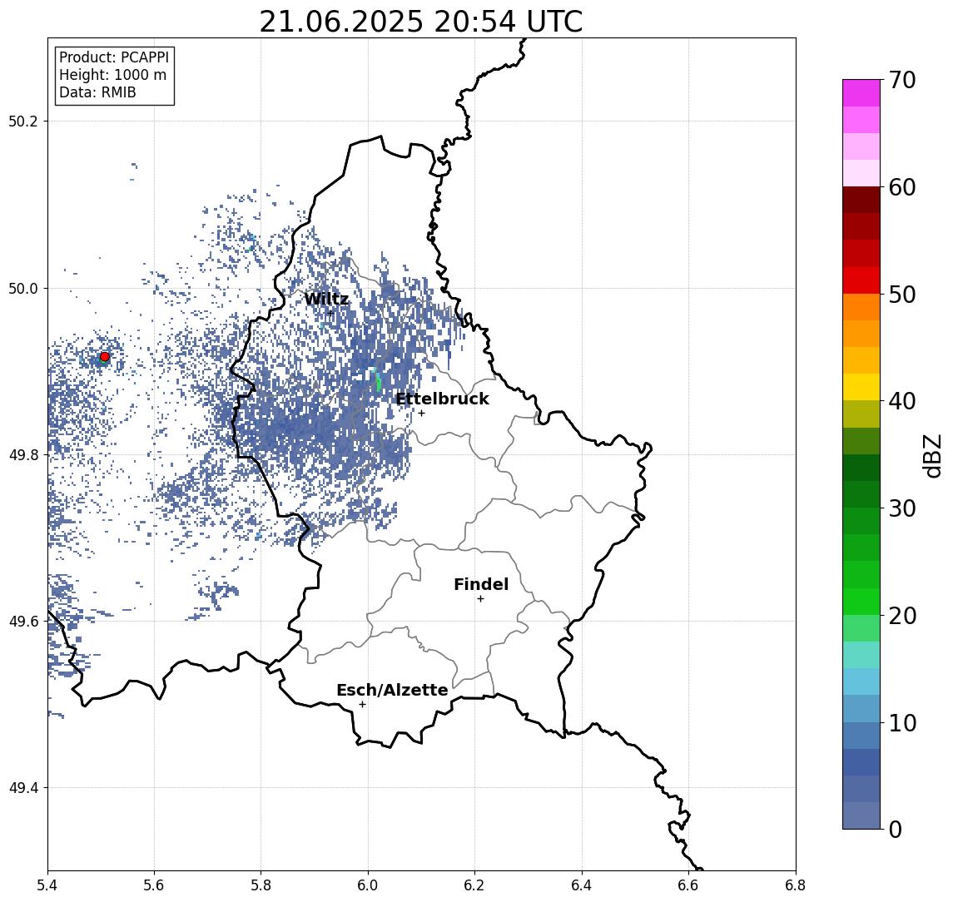Click the dark red 60 dBZ swatch
Screen dimensions: 953x902
pos(861,200)
